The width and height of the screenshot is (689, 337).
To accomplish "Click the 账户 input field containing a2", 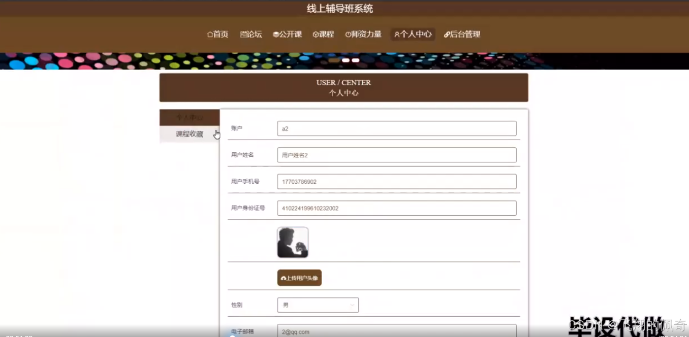I will [397, 128].
